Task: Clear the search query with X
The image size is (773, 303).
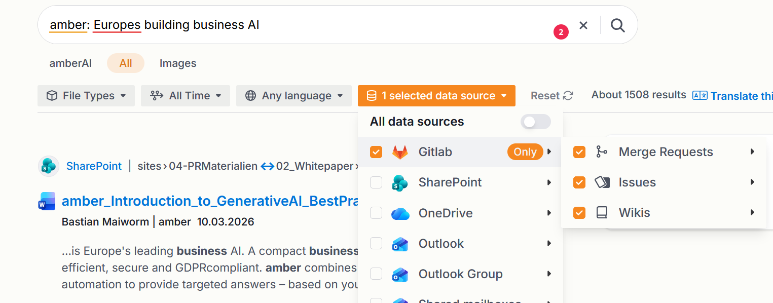Action: pyautogui.click(x=583, y=25)
